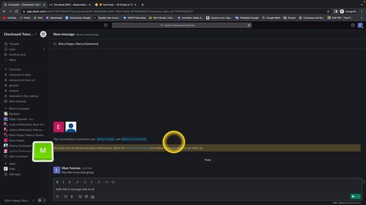
Task: Apply ordered list formatting
Action: [85, 182]
